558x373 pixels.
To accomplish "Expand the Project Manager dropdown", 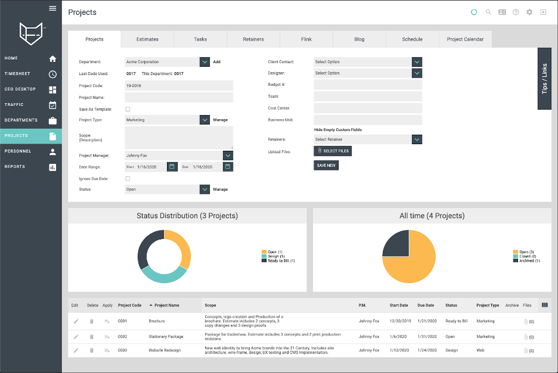I will [x=228, y=156].
